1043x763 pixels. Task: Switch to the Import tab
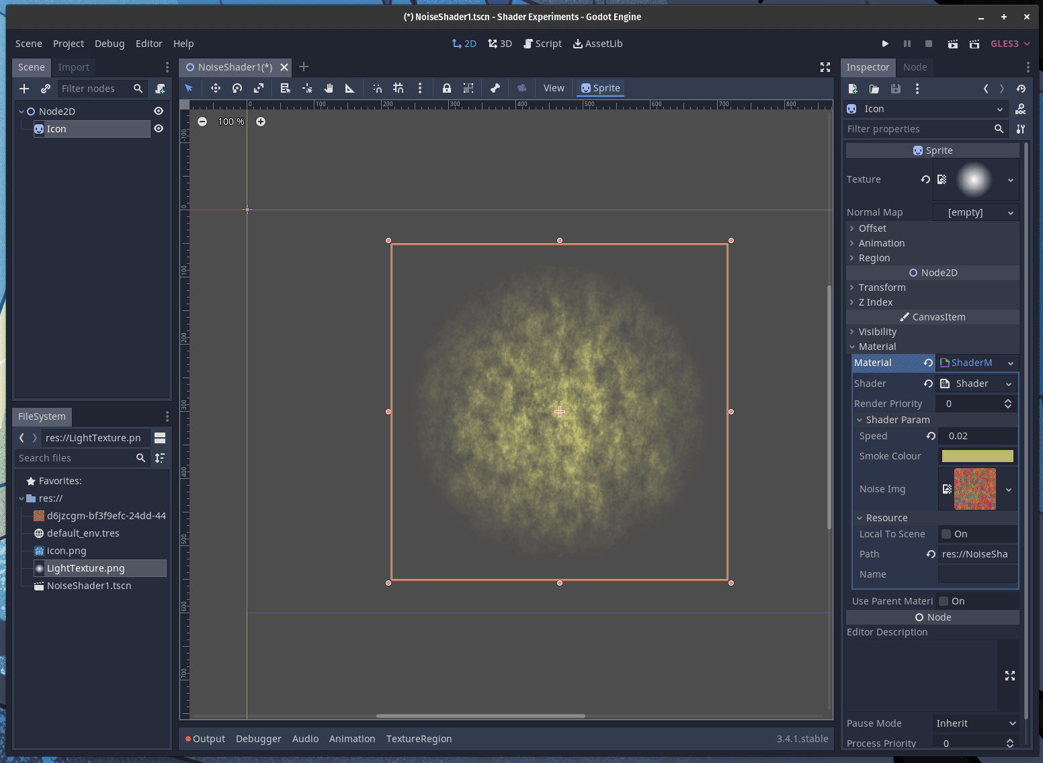(73, 67)
